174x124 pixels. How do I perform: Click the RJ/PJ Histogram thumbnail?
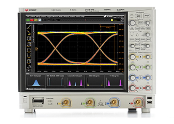(36, 81)
